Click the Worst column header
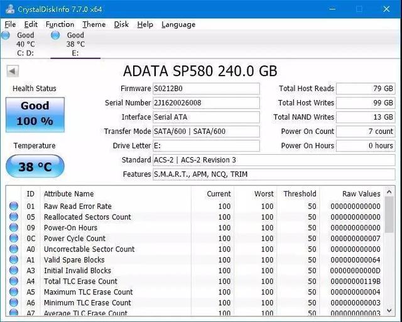Viewport: 402px width, 322px height. tap(256, 194)
